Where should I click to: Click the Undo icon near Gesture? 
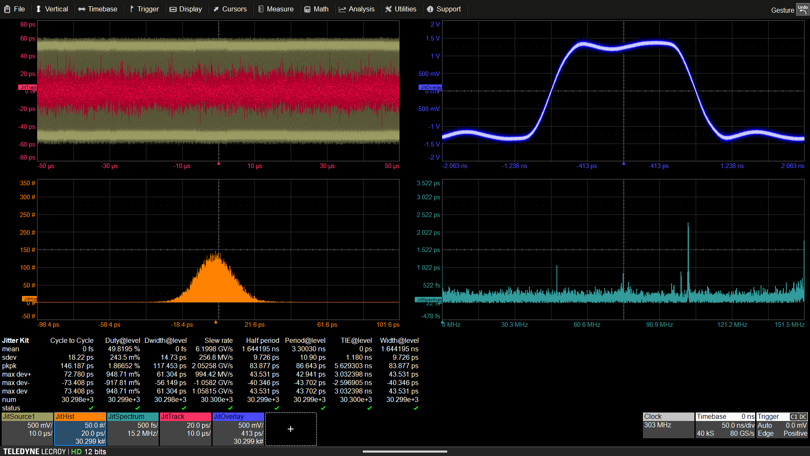point(802,9)
